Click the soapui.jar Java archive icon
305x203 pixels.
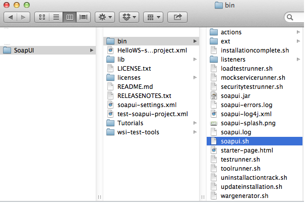tap(214, 95)
